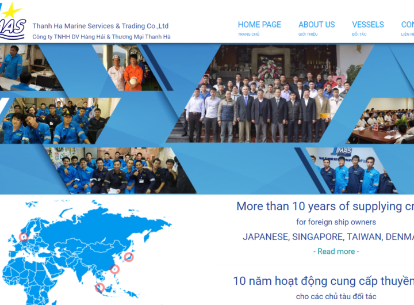414x305 pixels.
Task: Click the TMAS star logo
Action: pyautogui.click(x=13, y=23)
